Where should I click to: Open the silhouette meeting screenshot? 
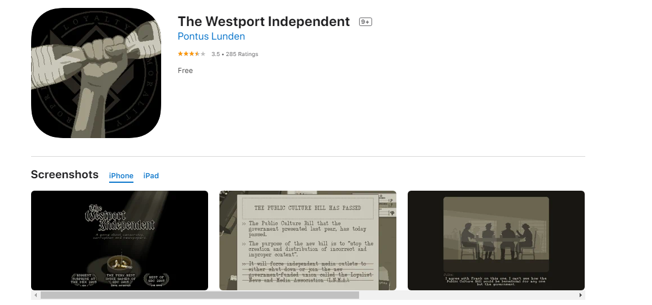point(496,240)
